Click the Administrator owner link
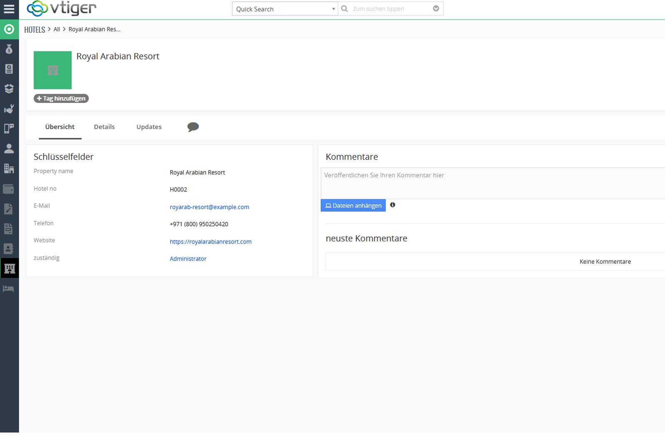Image resolution: width=665 pixels, height=442 pixels. (188, 259)
